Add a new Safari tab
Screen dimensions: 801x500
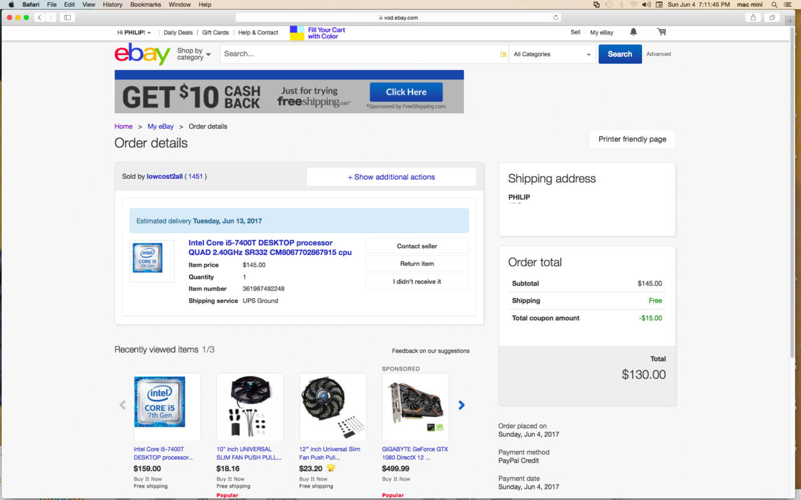[790, 21]
